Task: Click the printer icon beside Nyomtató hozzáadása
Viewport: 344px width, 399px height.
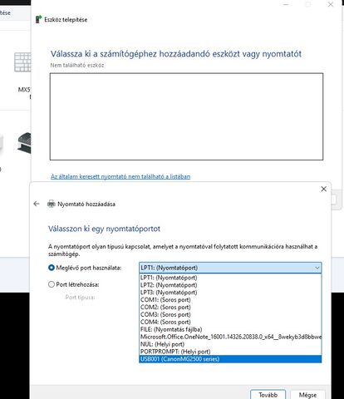Action: pos(52,204)
